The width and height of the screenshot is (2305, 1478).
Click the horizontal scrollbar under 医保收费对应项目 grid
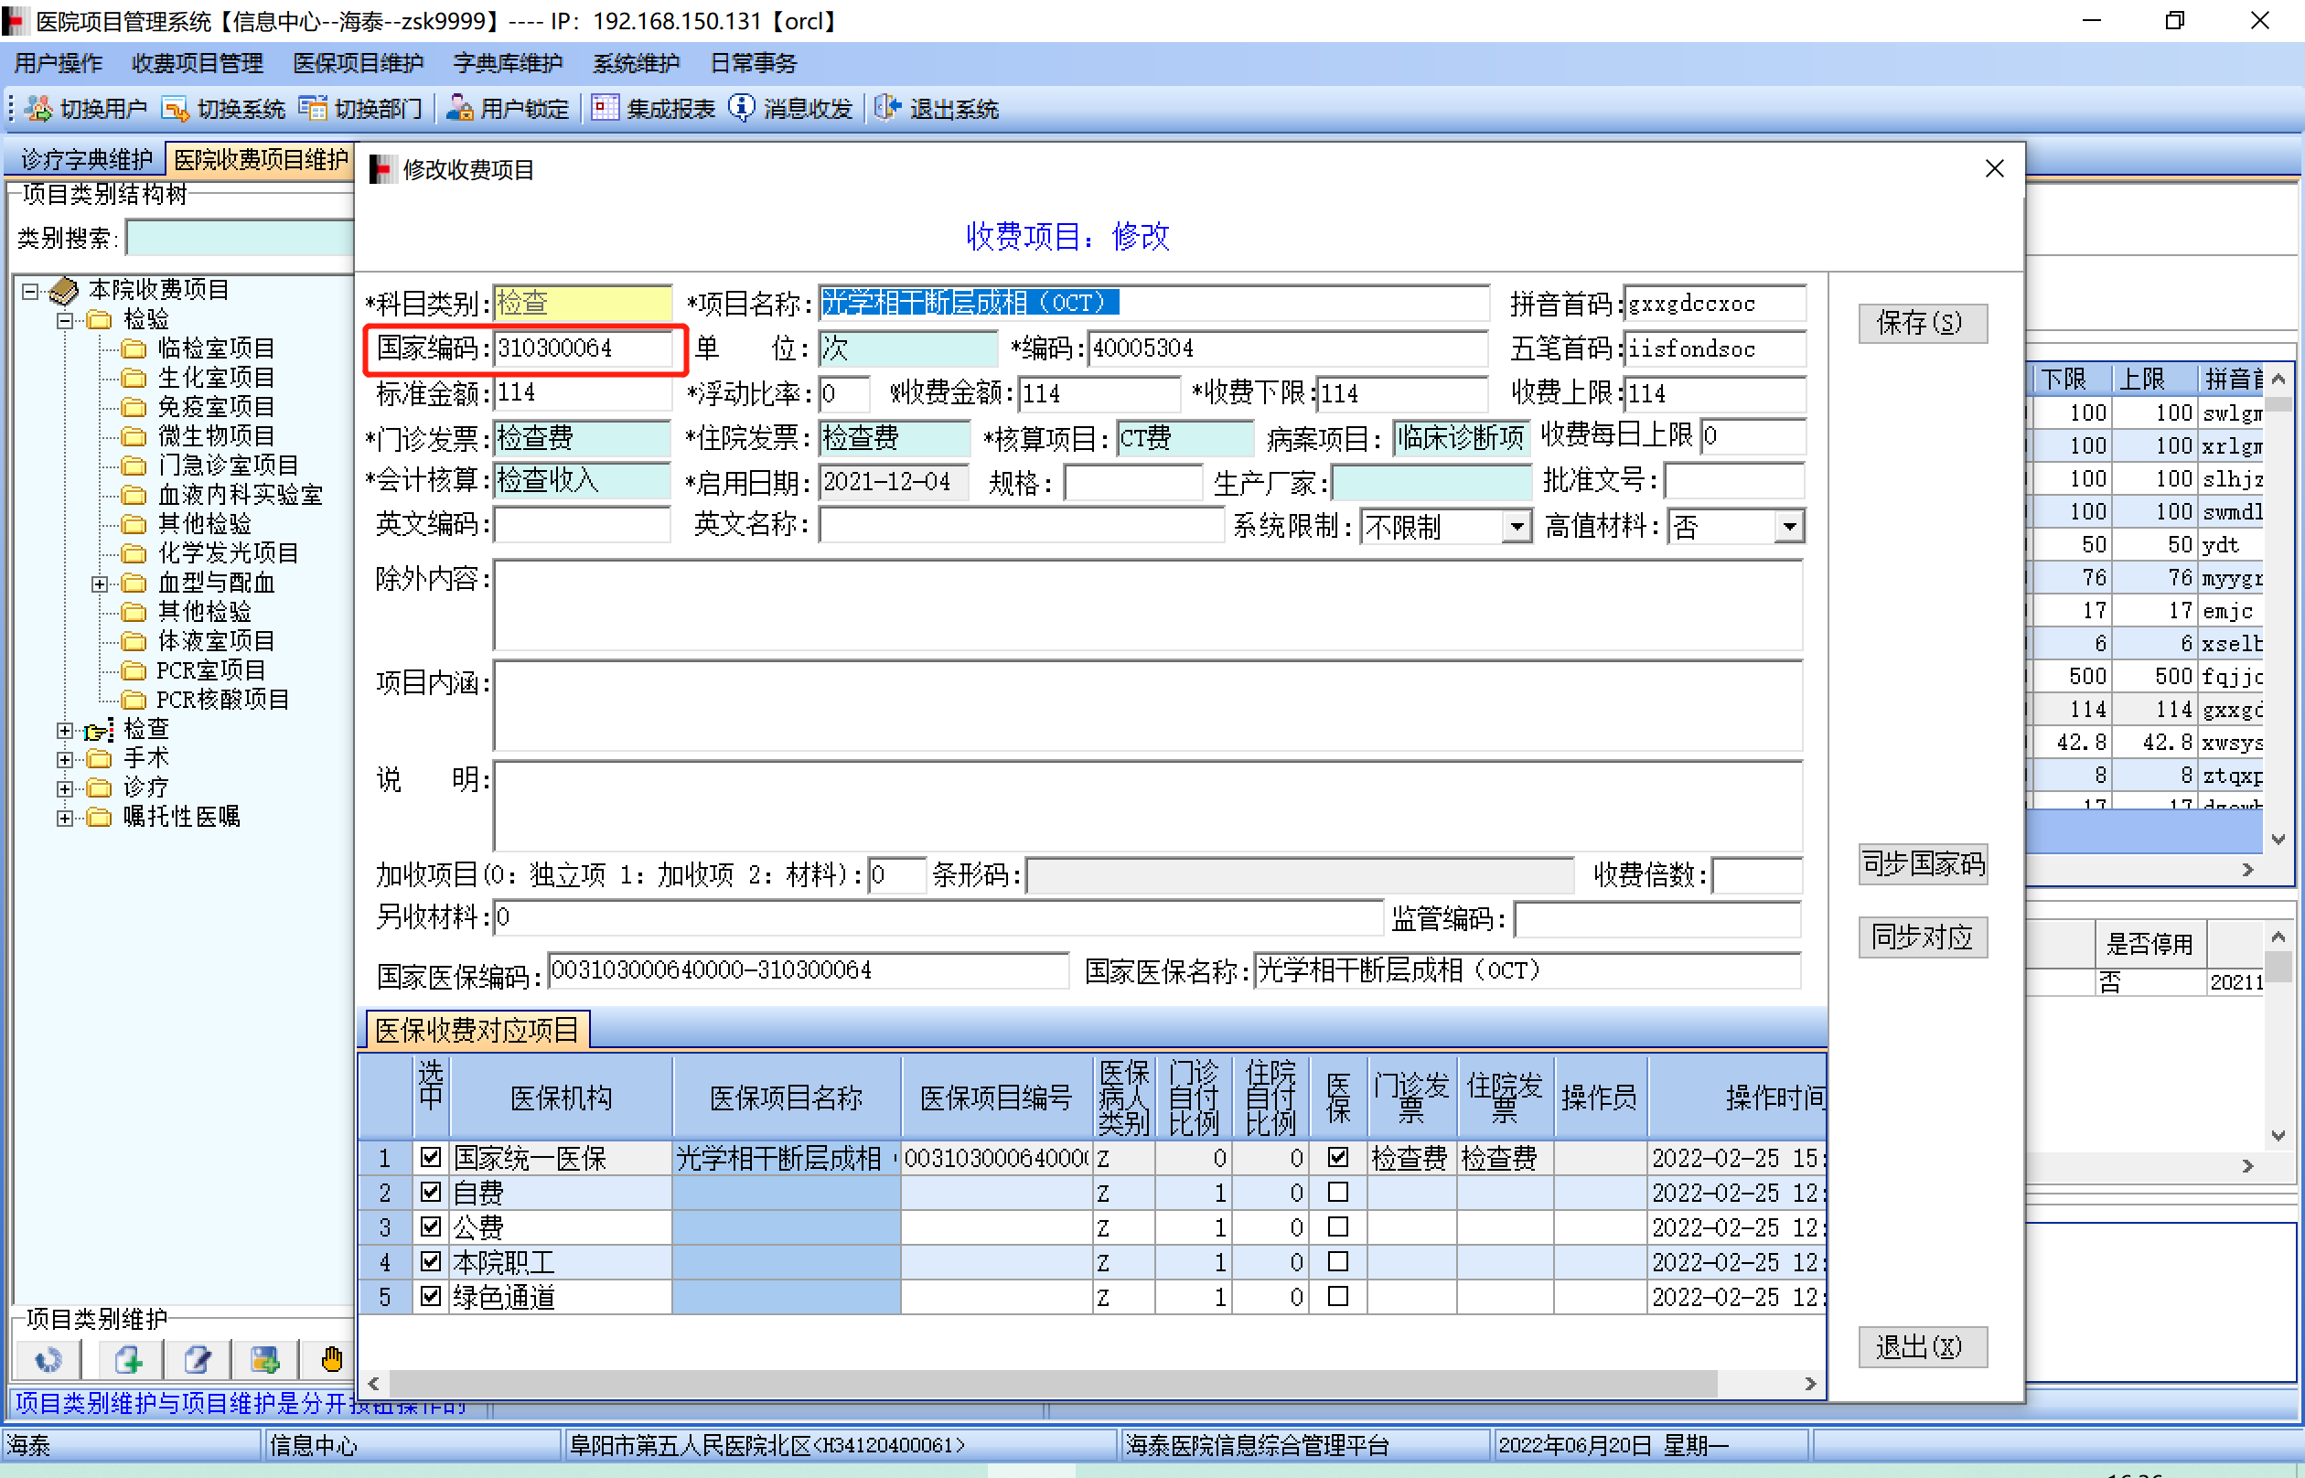1056,1384
